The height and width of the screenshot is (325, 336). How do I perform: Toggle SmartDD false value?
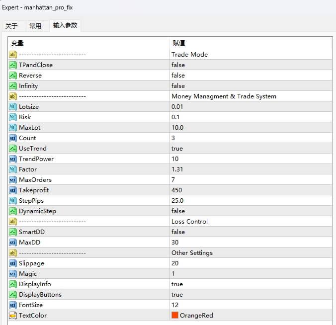click(x=178, y=232)
